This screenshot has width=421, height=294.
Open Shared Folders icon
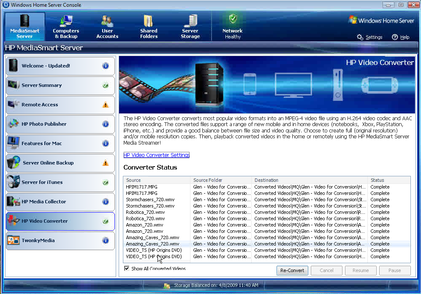(149, 21)
